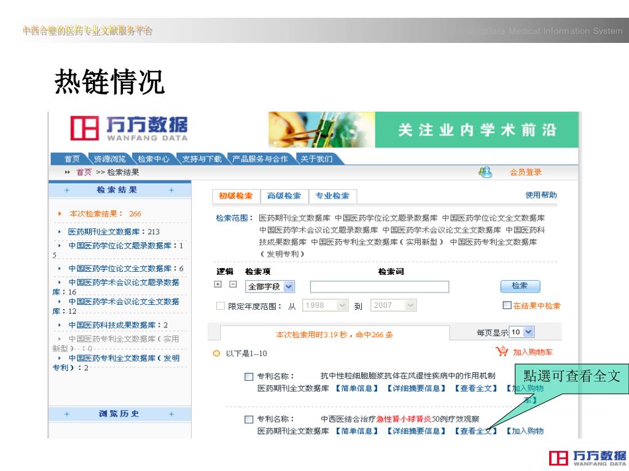Switch to the 高级检索 tab

284,196
